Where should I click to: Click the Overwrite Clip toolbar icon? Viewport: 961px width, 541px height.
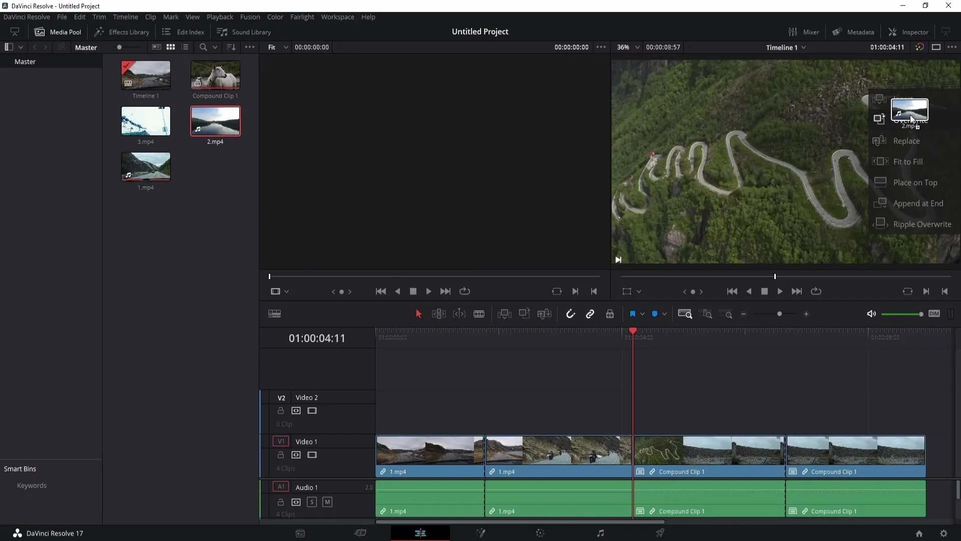(524, 314)
